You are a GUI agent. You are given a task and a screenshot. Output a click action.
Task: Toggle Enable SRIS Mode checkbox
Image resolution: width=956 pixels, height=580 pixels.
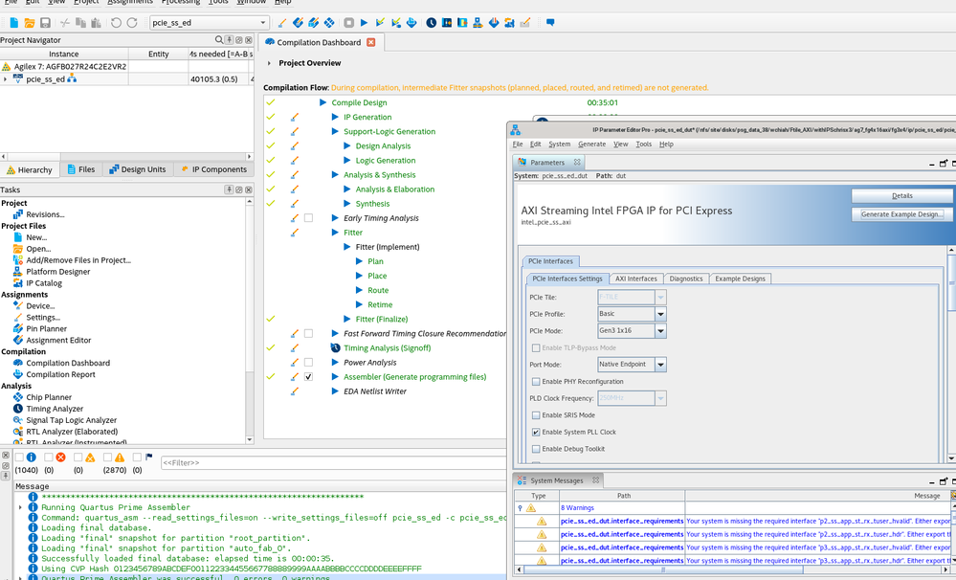(536, 415)
